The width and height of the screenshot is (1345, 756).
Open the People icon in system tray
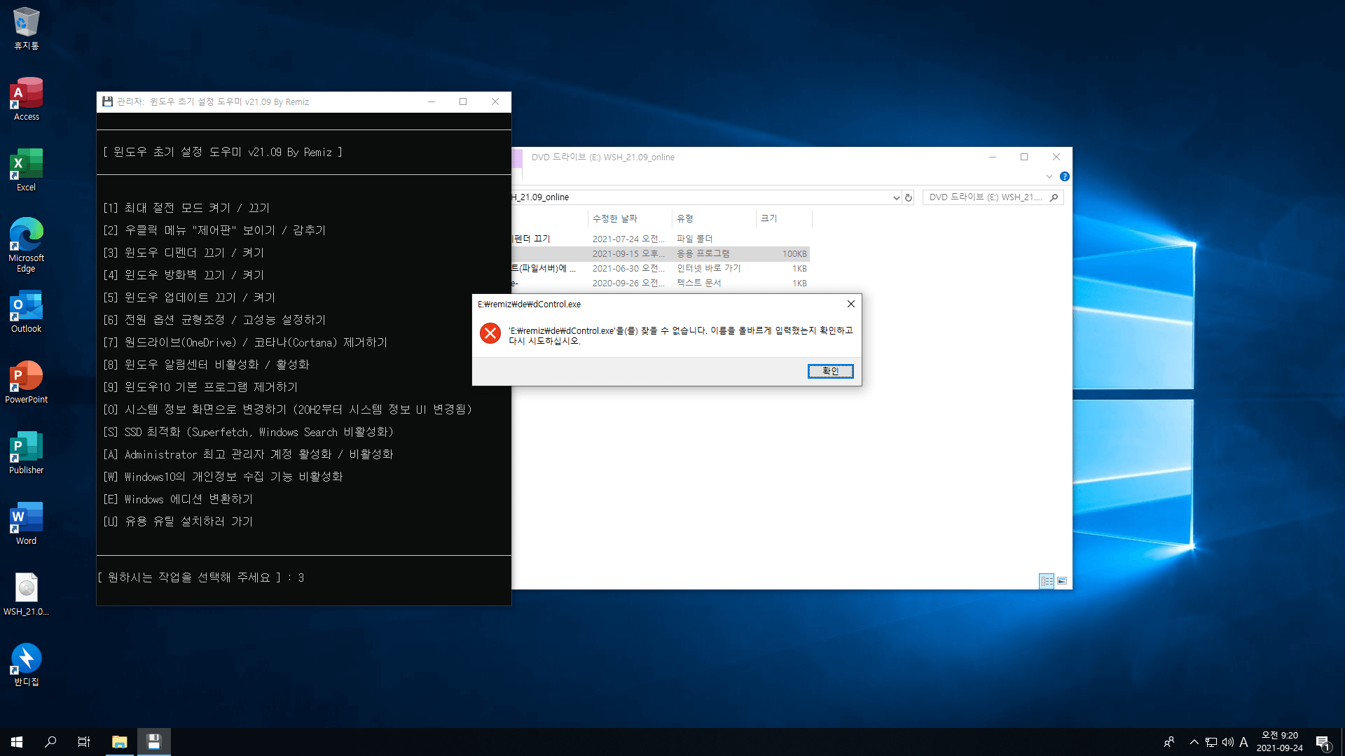coord(1168,742)
